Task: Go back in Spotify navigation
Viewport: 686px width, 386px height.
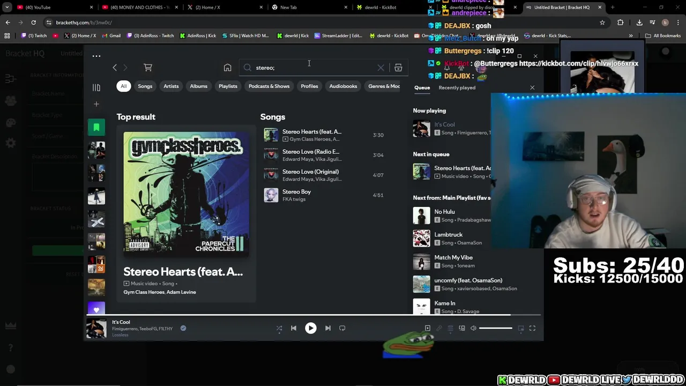Action: [x=115, y=68]
